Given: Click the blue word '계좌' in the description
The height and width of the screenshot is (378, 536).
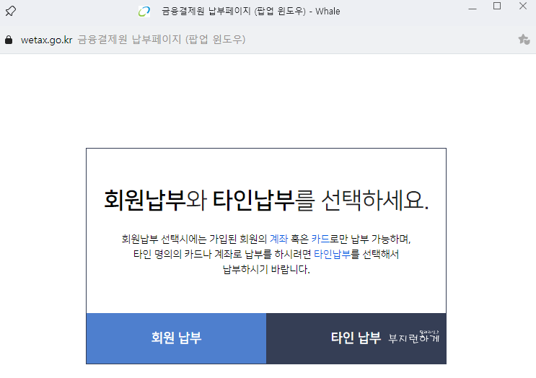Looking at the screenshot, I should pos(278,239).
